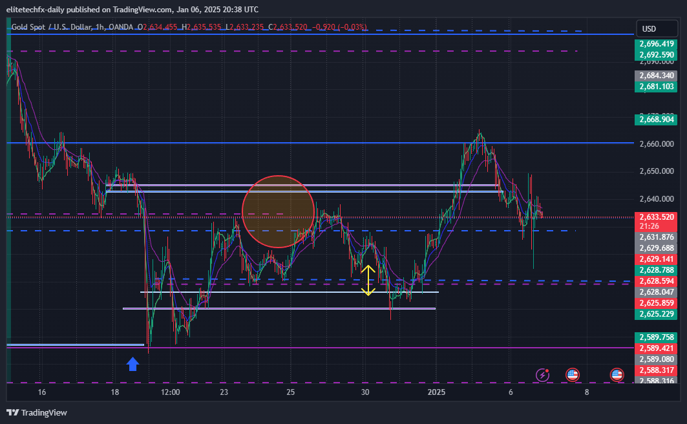
Task: Select the red circle drawing on the chart
Action: coord(278,211)
